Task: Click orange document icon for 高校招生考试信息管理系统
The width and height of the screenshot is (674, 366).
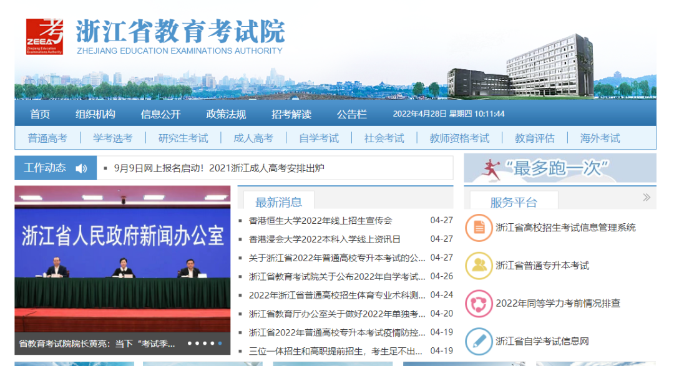Action: pyautogui.click(x=479, y=227)
